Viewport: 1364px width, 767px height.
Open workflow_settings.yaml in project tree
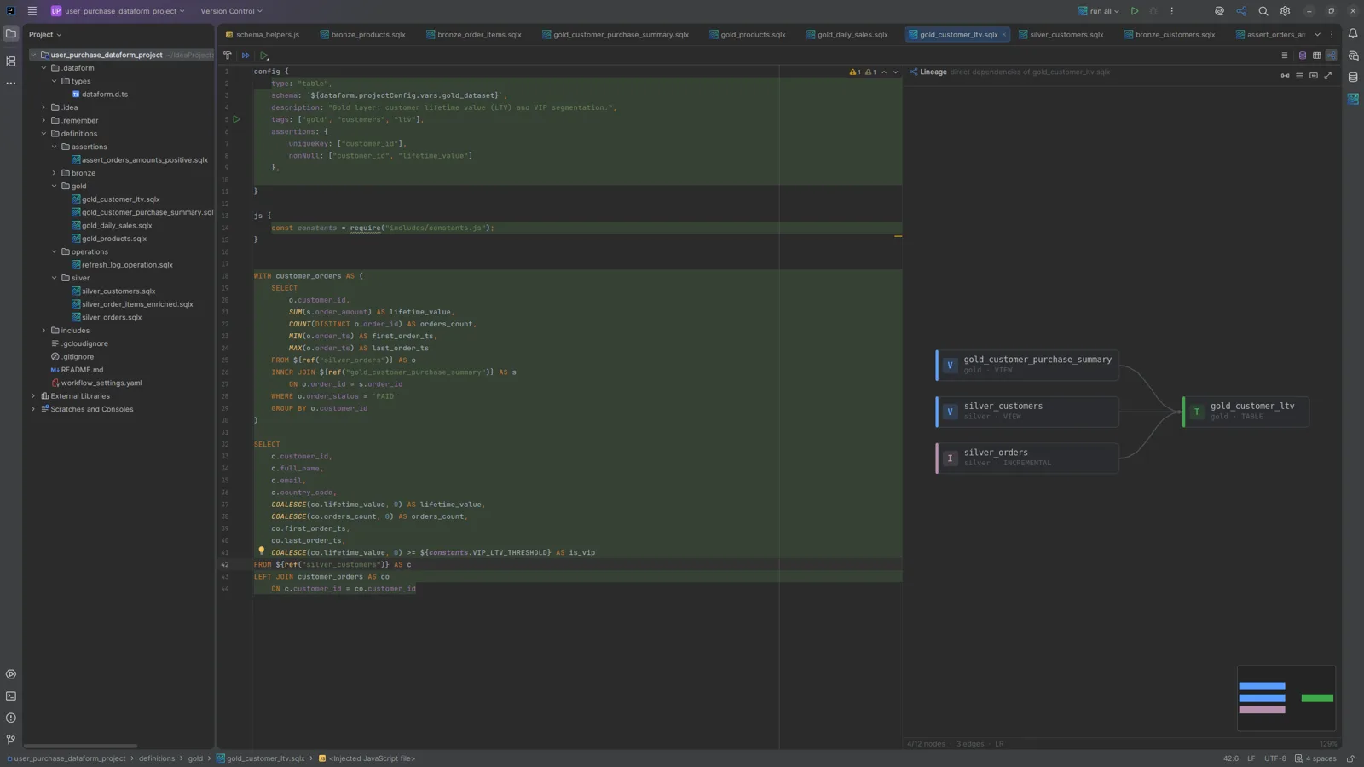click(x=101, y=383)
